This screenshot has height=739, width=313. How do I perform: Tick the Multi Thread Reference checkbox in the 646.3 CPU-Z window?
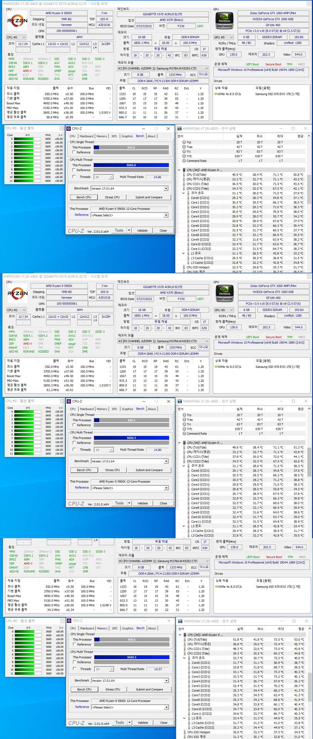click(74, 443)
